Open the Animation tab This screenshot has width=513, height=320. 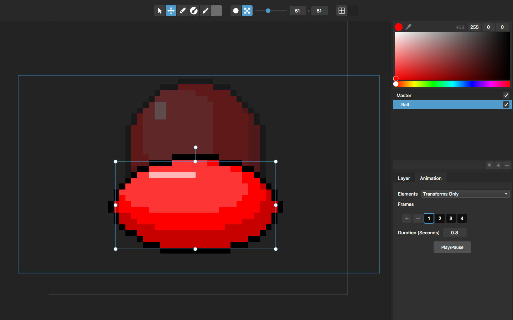coord(431,178)
